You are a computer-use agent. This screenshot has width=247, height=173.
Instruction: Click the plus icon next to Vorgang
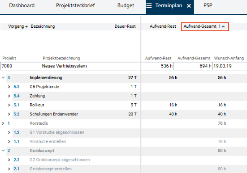click(x=26, y=27)
